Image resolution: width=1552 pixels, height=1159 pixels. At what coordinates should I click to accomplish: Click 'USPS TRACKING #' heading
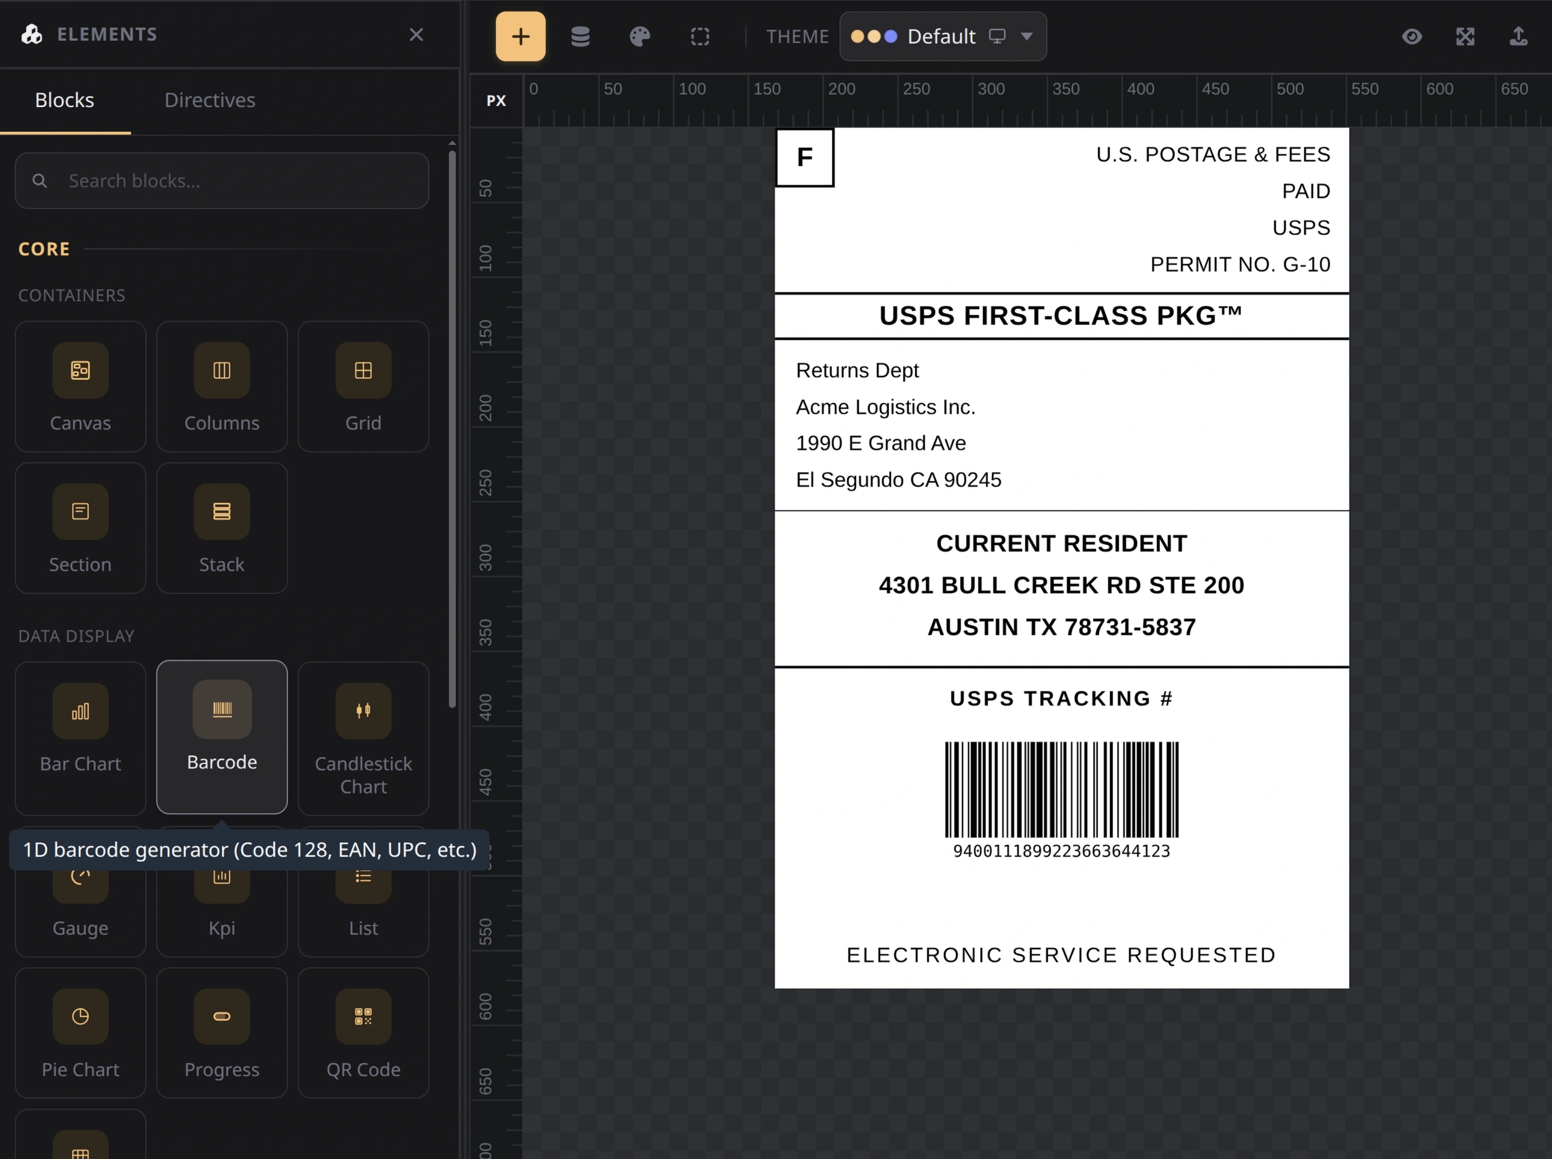click(x=1061, y=699)
